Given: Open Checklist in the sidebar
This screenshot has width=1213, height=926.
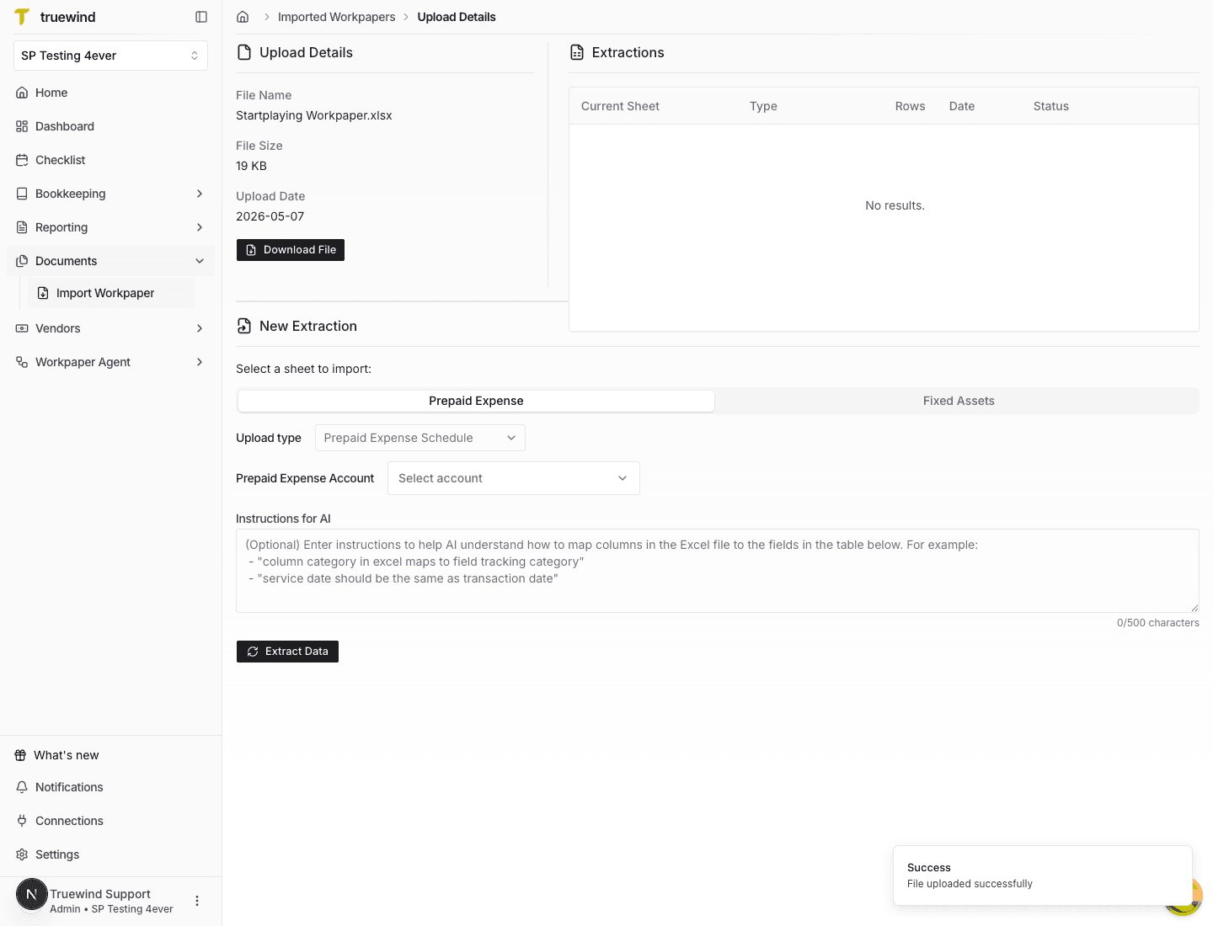Looking at the screenshot, I should (x=110, y=160).
